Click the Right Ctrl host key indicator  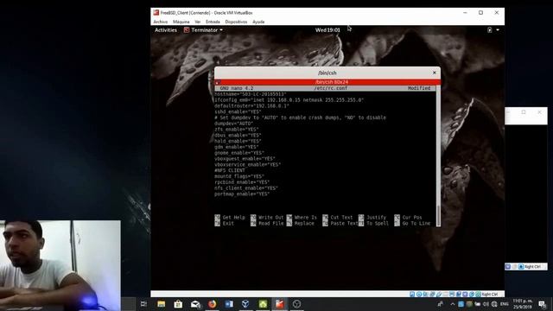[x=490, y=294]
